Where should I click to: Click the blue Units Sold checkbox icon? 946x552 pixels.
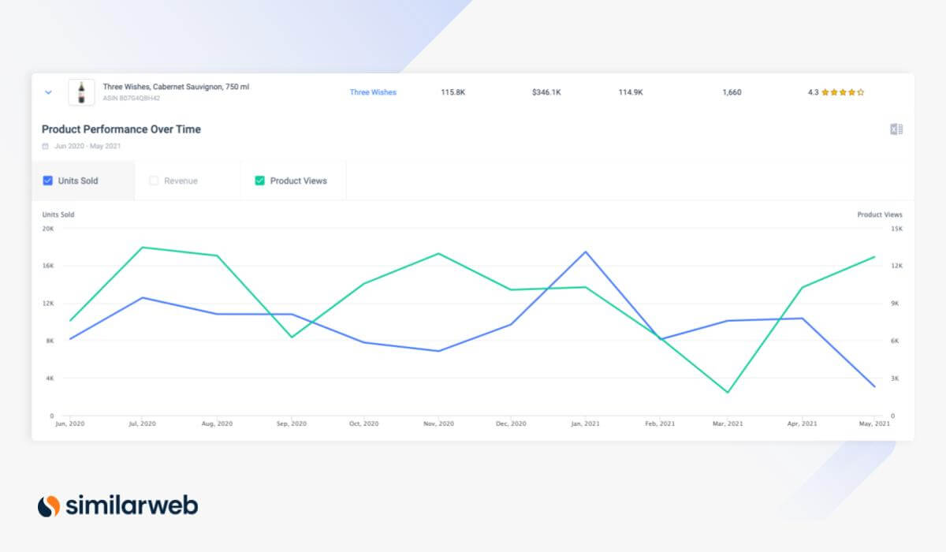pos(48,181)
